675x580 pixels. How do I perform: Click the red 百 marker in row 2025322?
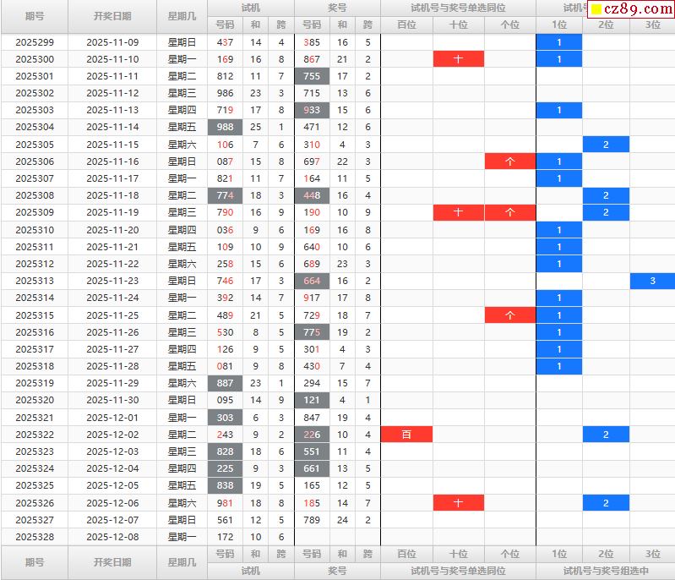406,435
